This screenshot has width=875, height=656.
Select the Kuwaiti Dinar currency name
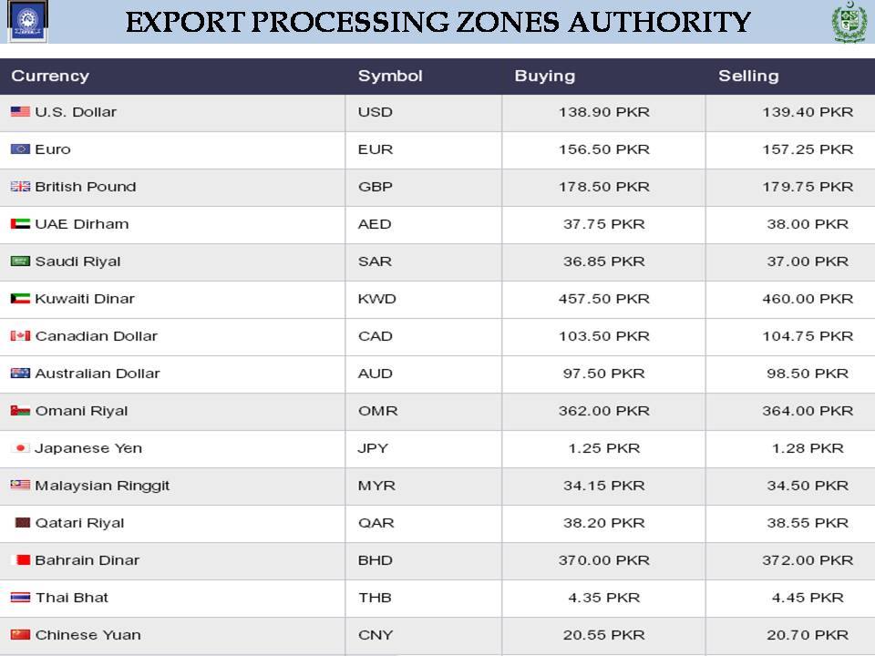coord(85,299)
